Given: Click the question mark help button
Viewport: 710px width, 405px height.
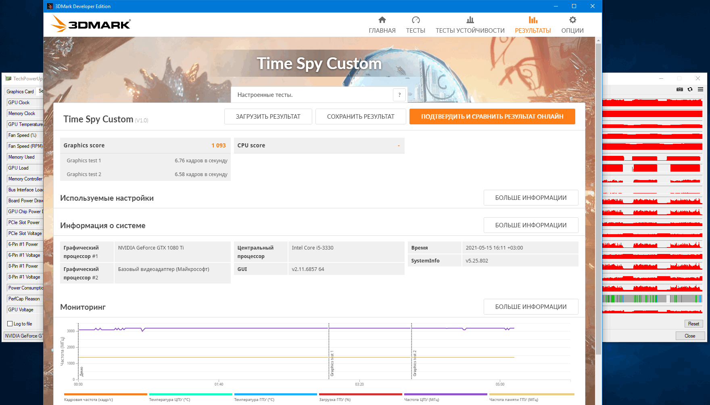Looking at the screenshot, I should tap(399, 95).
